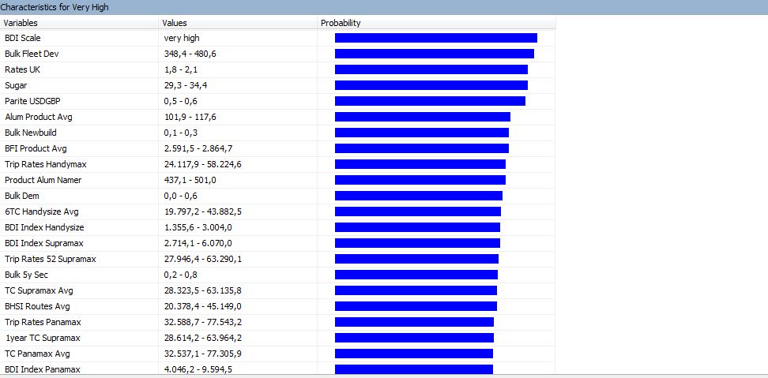Click value 0,5 - 0,6
The height and width of the screenshot is (378, 768).
[181, 101]
